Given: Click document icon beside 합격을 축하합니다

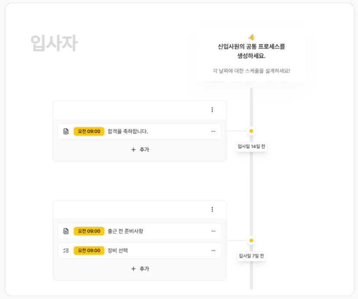Looking at the screenshot, I should [66, 131].
